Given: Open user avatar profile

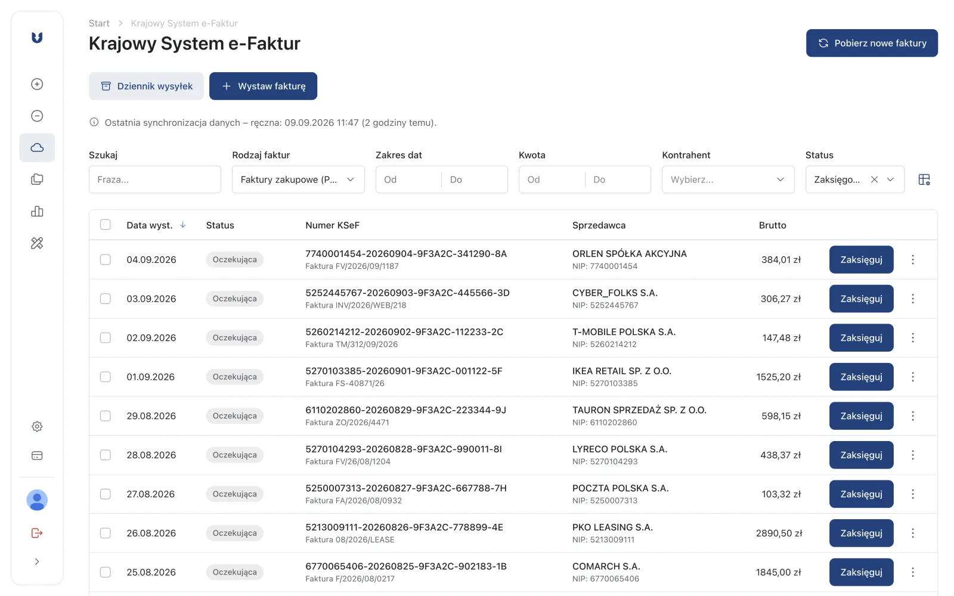Looking at the screenshot, I should [x=37, y=500].
